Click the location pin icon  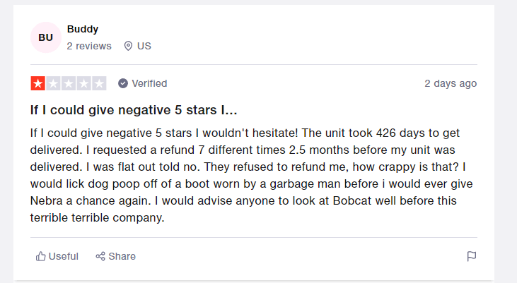128,46
